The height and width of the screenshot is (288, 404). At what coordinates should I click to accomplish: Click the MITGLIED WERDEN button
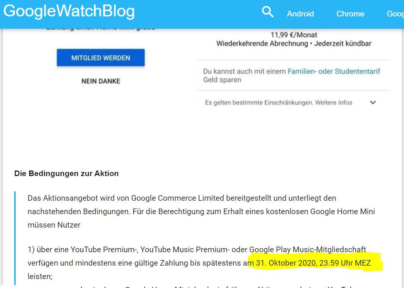click(x=101, y=58)
